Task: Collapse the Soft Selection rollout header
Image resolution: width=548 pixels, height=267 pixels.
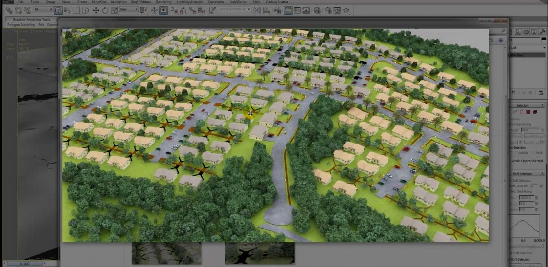Action: coord(522,174)
